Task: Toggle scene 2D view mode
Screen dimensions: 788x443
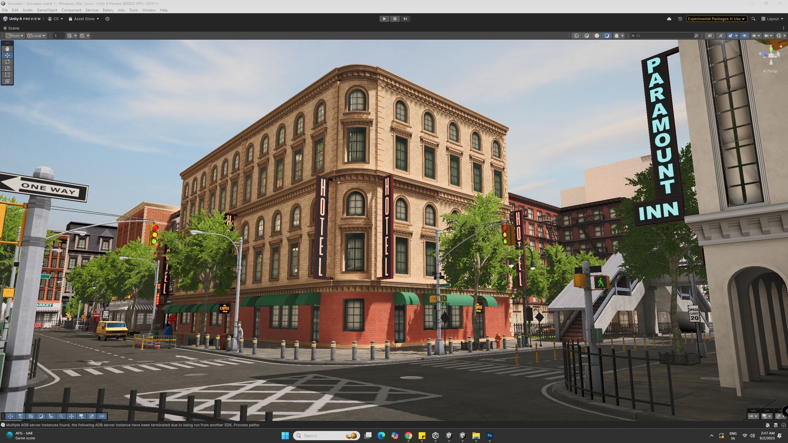Action: point(710,36)
